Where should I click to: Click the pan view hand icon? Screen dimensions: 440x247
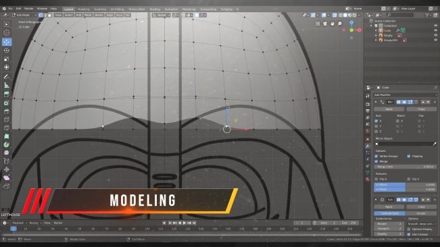pos(333,24)
